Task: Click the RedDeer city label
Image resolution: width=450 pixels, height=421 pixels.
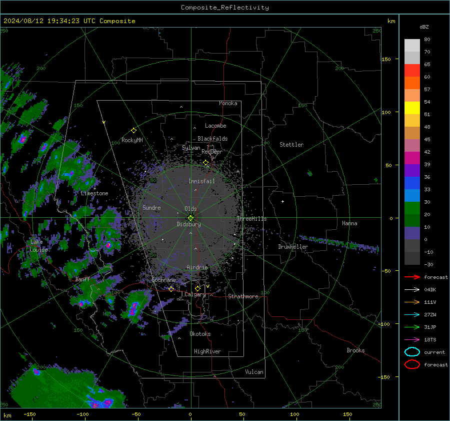Action: click(212, 152)
